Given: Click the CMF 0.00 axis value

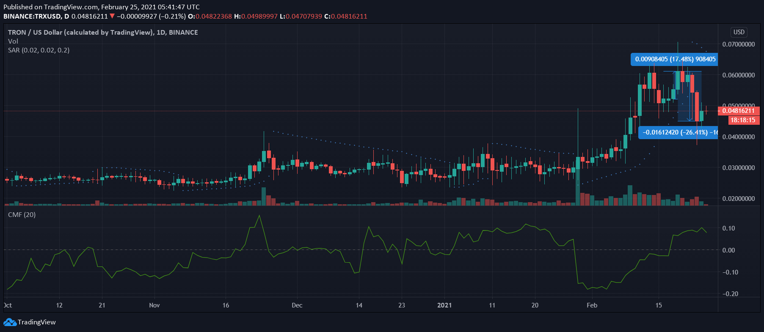Looking at the screenshot, I should [x=729, y=250].
